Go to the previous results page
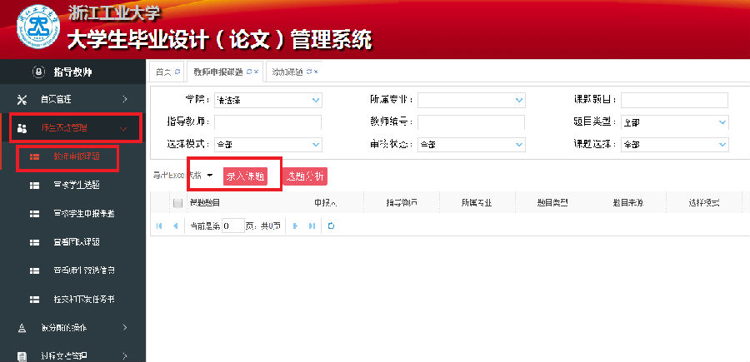 [175, 226]
